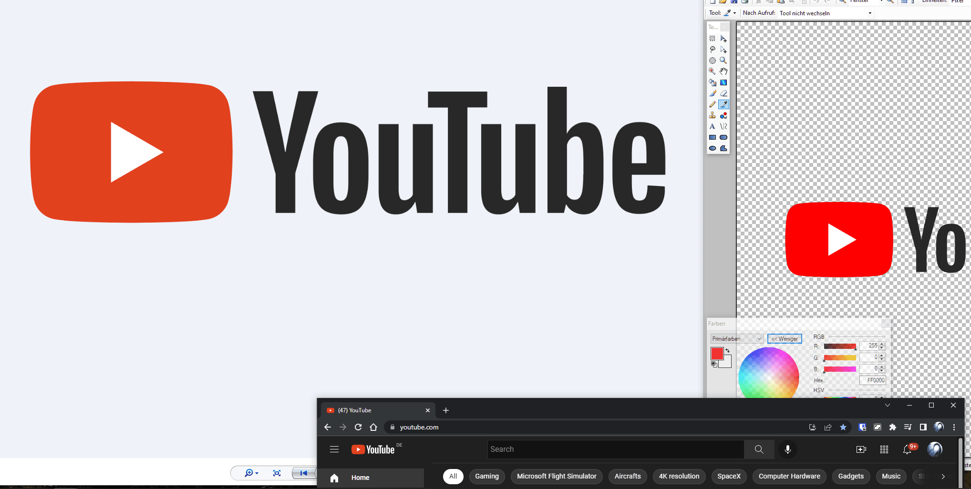Click Chrome reload page button
This screenshot has height=489, width=971.
tap(358, 427)
